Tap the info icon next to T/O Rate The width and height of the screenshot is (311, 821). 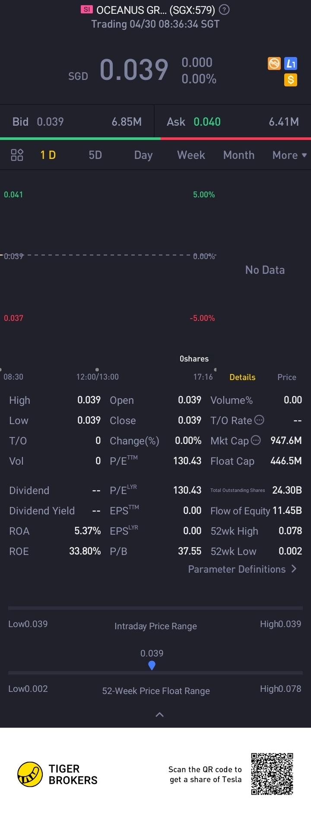coord(259,420)
